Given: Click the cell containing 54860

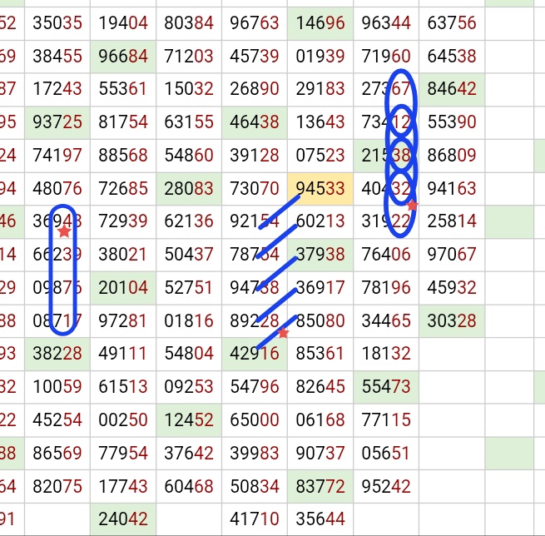Looking at the screenshot, I should 189,156.
